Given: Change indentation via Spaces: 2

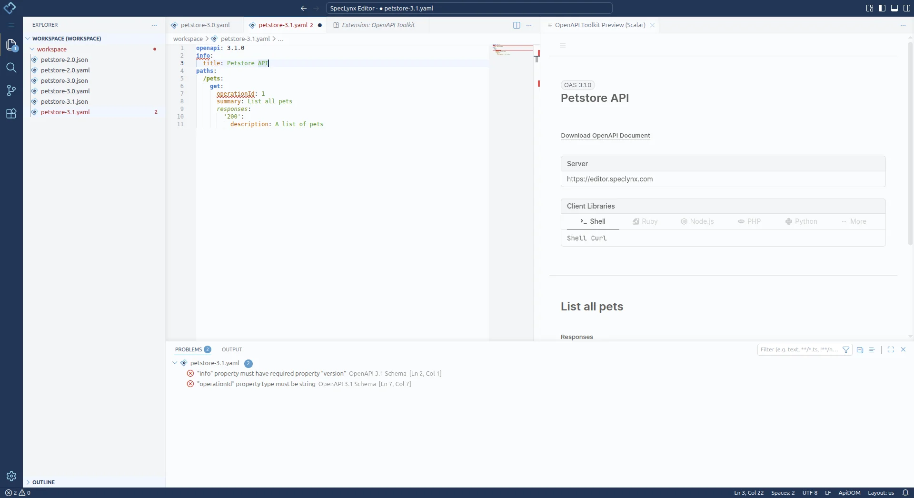Looking at the screenshot, I should tap(783, 493).
